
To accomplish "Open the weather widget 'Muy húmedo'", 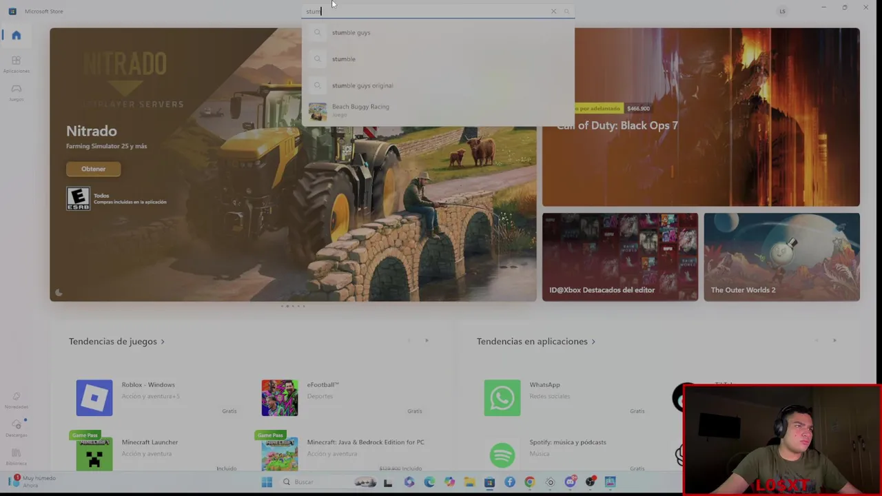I will click(x=33, y=481).
